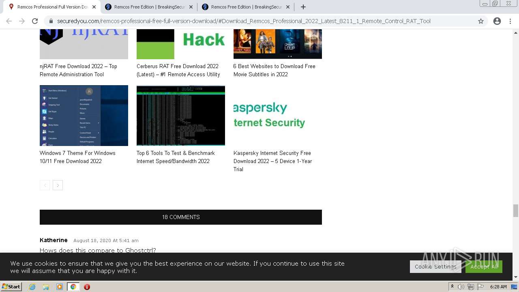Open the Windows 7 Theme thumbnail
Image resolution: width=519 pixels, height=292 pixels.
pos(84,116)
